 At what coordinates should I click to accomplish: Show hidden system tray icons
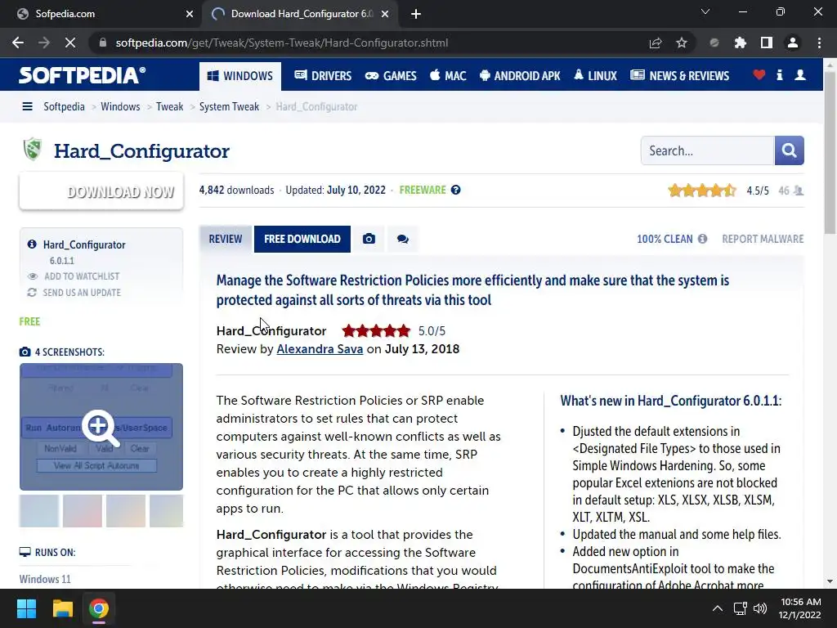pyautogui.click(x=718, y=608)
